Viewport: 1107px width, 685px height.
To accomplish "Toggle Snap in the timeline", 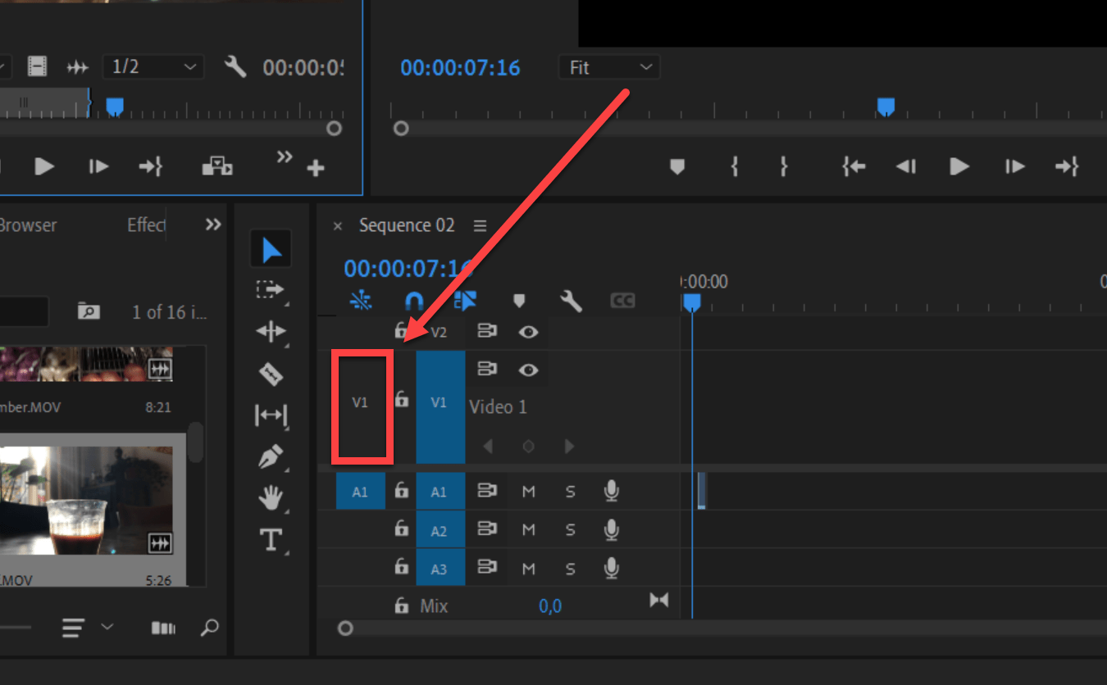I will [412, 301].
